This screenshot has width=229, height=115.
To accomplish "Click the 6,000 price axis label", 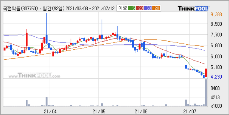I will point(217,56).
